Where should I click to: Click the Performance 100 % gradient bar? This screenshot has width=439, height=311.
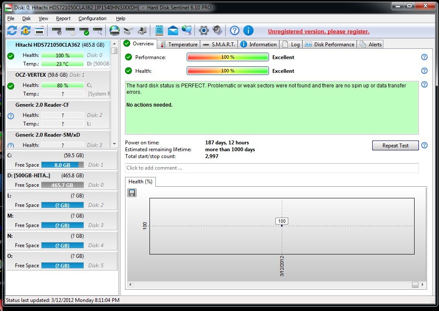click(x=227, y=57)
